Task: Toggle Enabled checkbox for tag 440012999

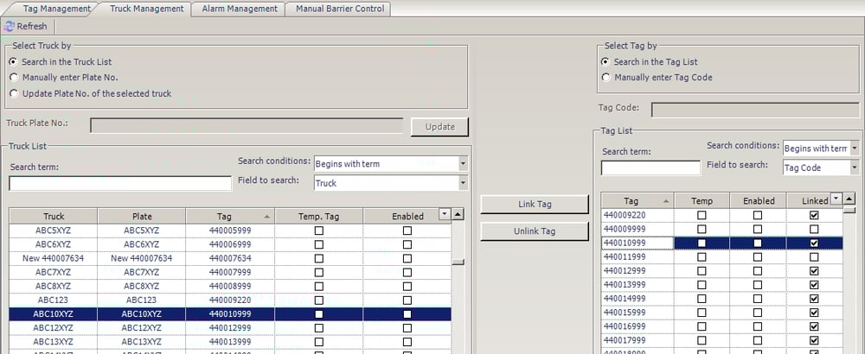Action: (x=758, y=271)
